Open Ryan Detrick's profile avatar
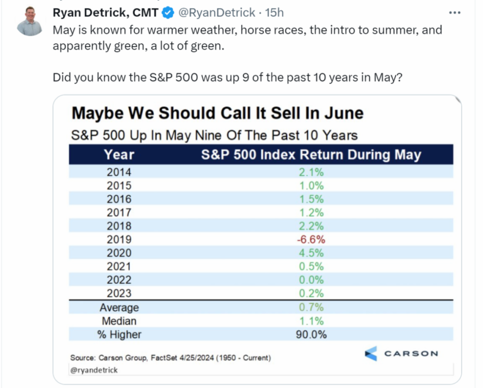The image size is (483, 388). click(29, 21)
